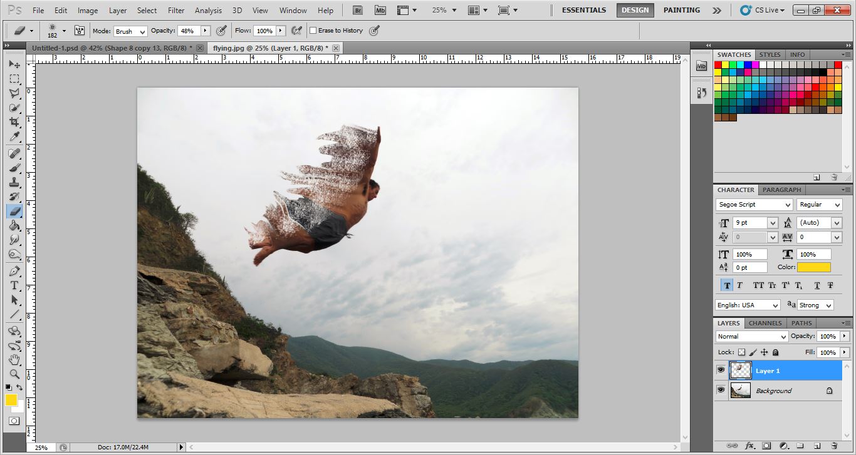Hide Layer 1 using its eye icon
The width and height of the screenshot is (856, 455).
(x=721, y=371)
